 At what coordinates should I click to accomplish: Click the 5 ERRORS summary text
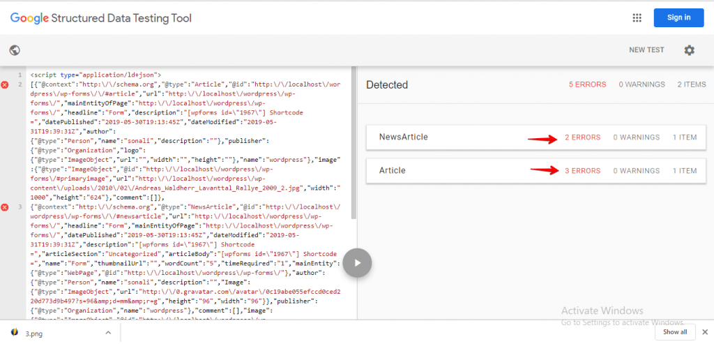(587, 84)
